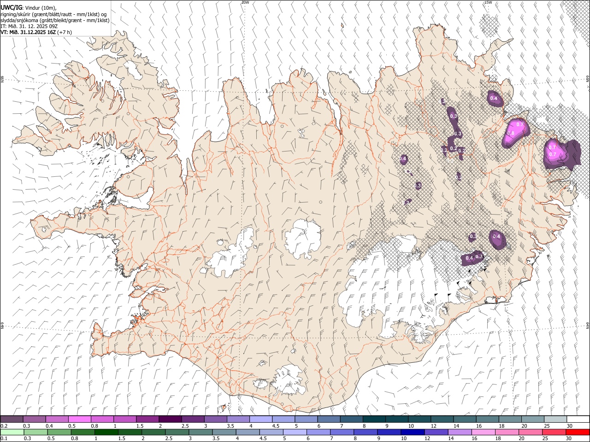Pick the grey-green rain swatch labeled 3
Screen dimensions: 590x442
[201, 432]
